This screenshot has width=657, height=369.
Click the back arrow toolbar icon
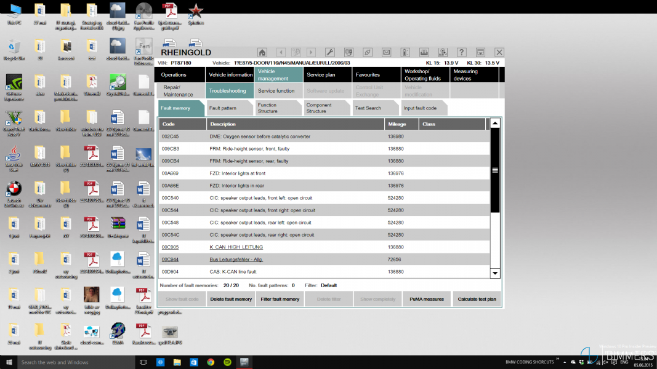(281, 52)
